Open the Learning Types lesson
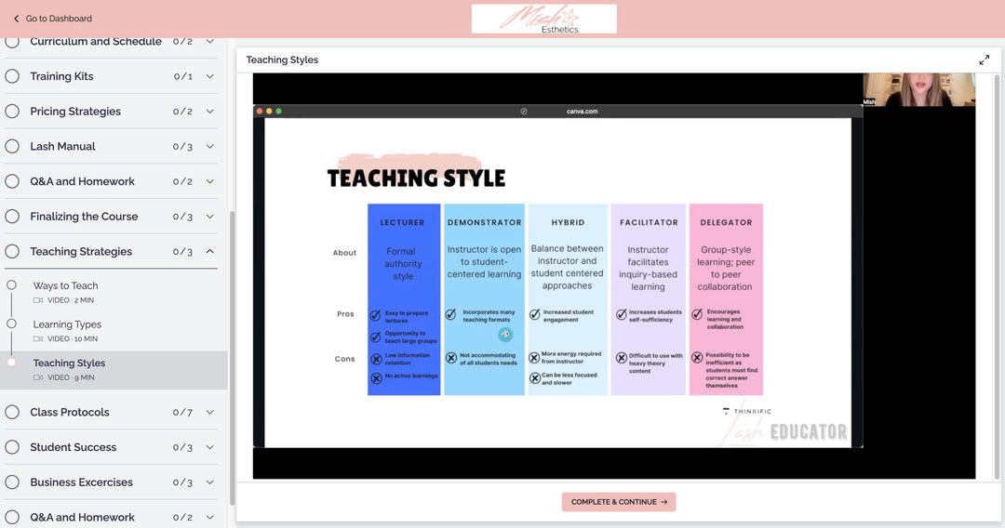The width and height of the screenshot is (1005, 528). tap(67, 324)
